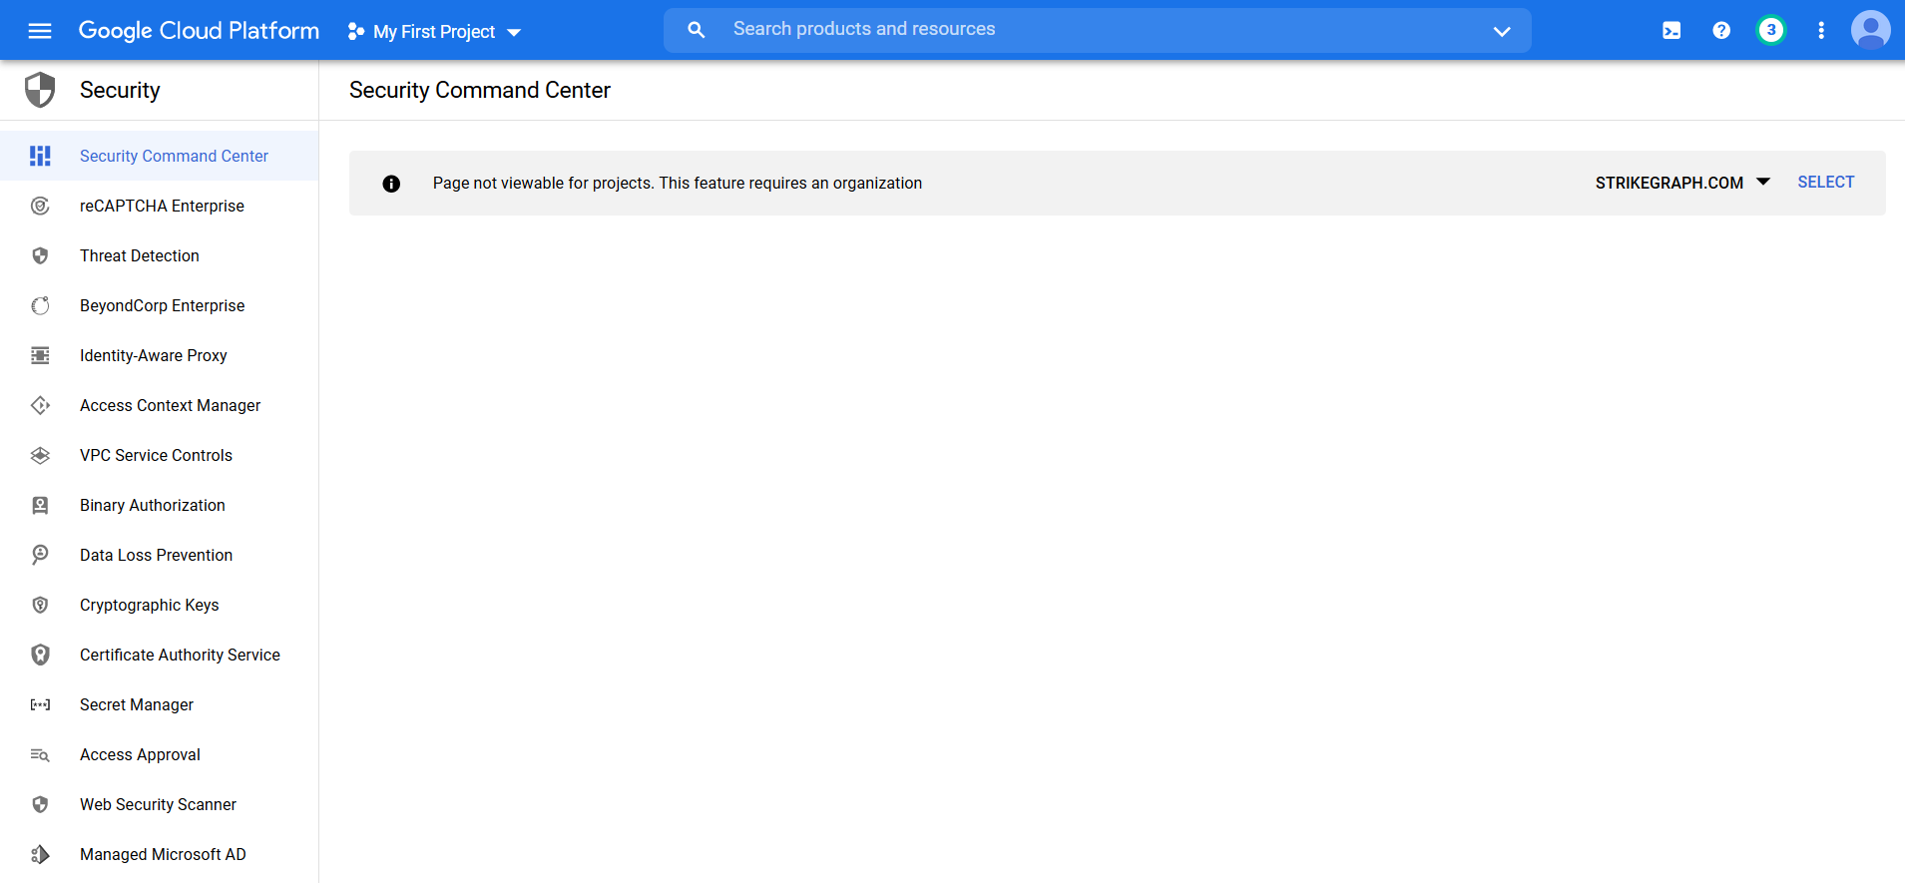Click the 'Page not viewable for projects' message
1905x883 pixels.
[x=678, y=183]
